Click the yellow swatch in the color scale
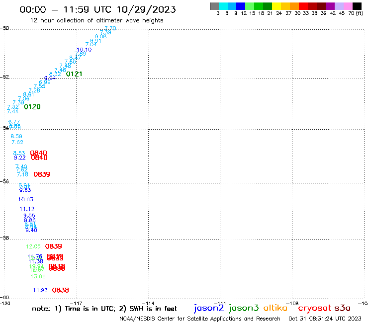The image size is (368, 323). point(276,6)
